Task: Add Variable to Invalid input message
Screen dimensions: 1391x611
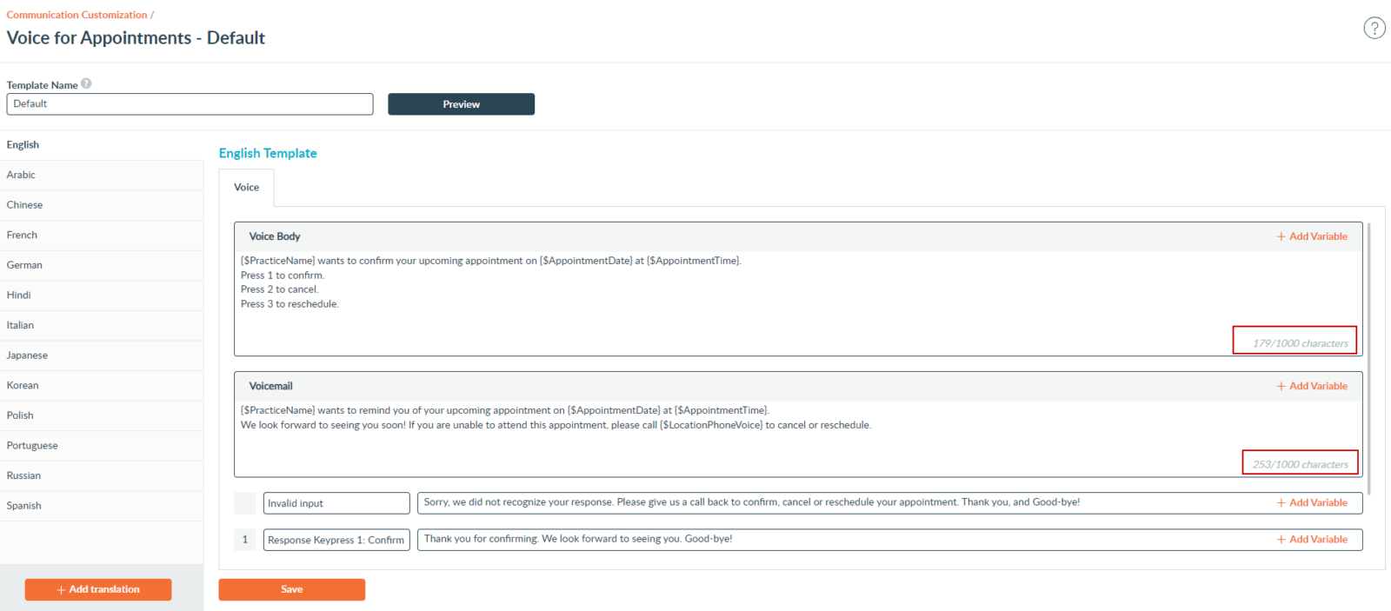Action: point(1312,502)
